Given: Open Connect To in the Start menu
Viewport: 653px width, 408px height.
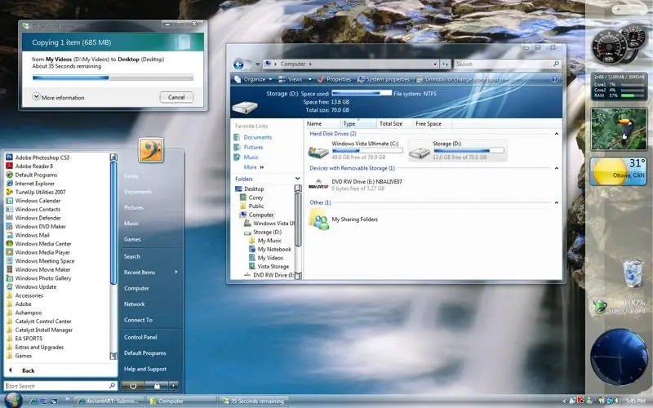Looking at the screenshot, I should click(138, 320).
